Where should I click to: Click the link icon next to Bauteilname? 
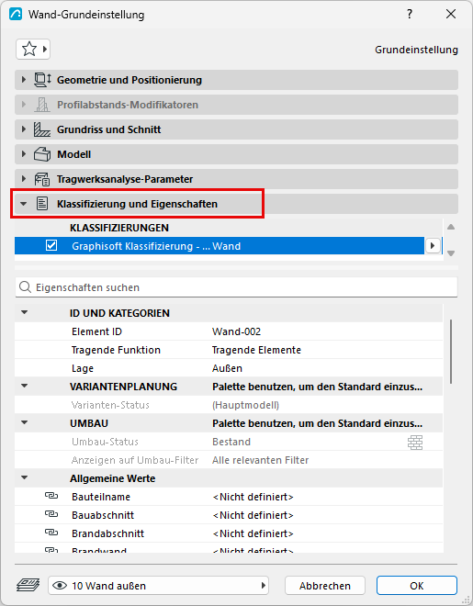click(x=51, y=496)
